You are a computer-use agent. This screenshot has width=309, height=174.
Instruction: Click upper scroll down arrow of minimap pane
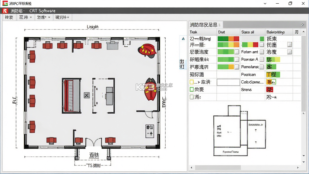[304, 156]
